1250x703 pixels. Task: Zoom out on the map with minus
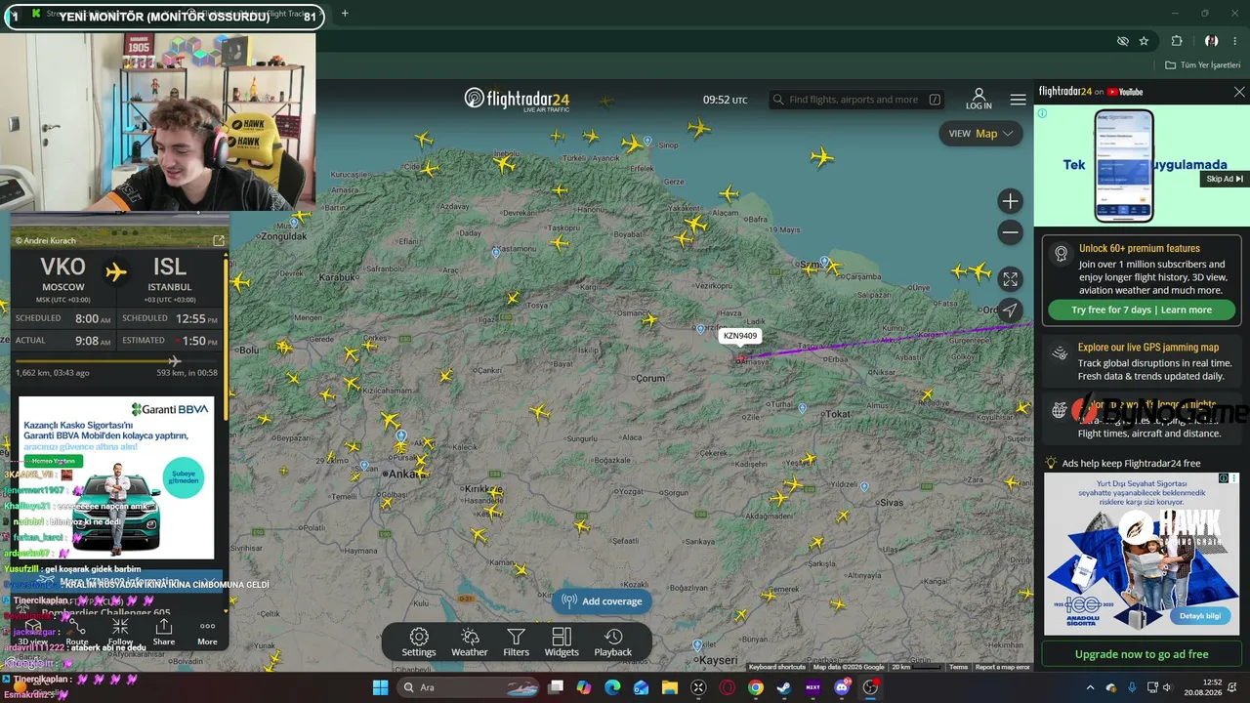[1011, 232]
